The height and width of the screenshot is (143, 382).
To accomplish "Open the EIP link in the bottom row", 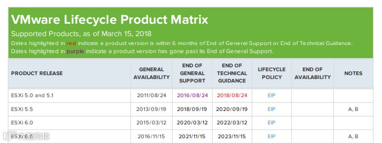I will (271, 136).
